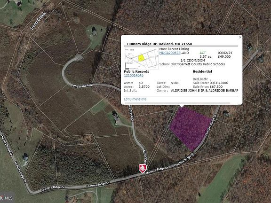271x203 pixels.
Task: Open the Lot Dimensions link
Action: (135, 99)
